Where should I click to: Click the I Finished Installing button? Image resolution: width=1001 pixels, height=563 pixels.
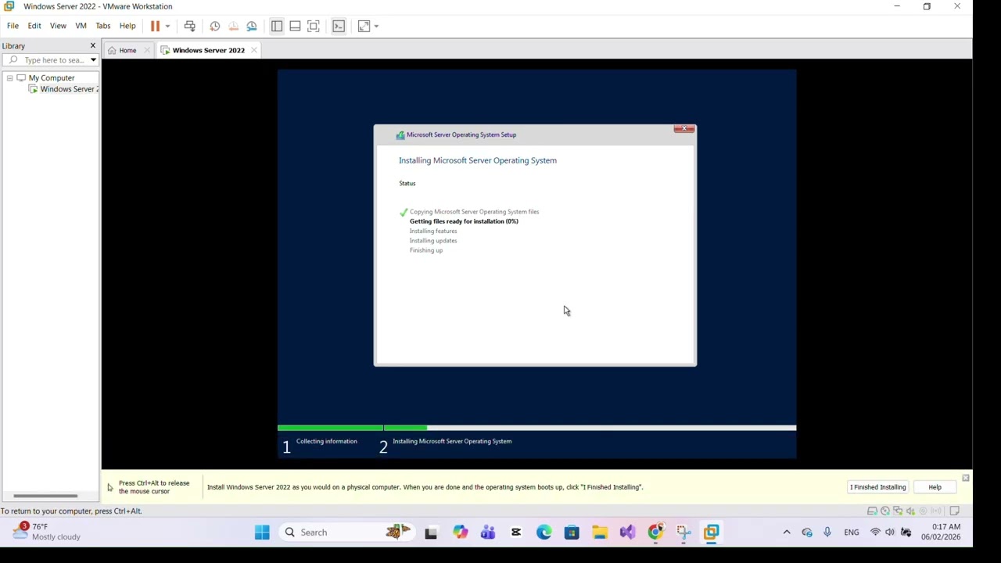pos(877,487)
